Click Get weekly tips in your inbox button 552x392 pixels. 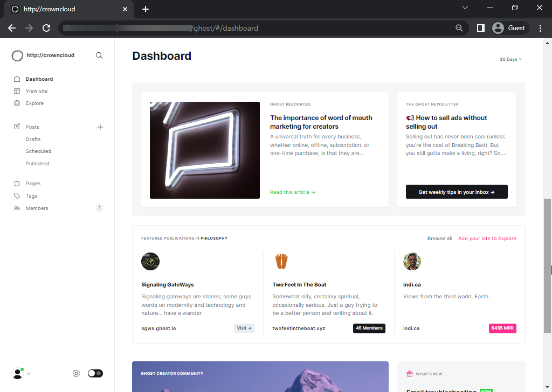pos(457,192)
